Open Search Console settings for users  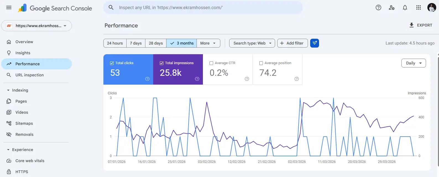point(392,8)
